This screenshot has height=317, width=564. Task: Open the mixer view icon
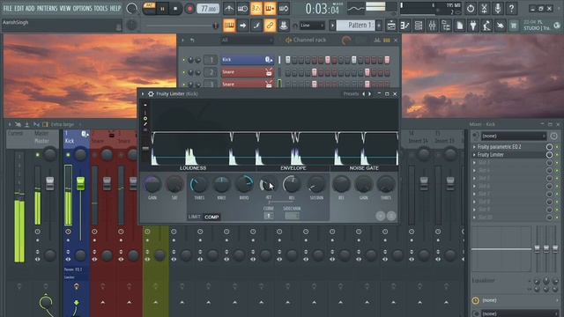432,26
